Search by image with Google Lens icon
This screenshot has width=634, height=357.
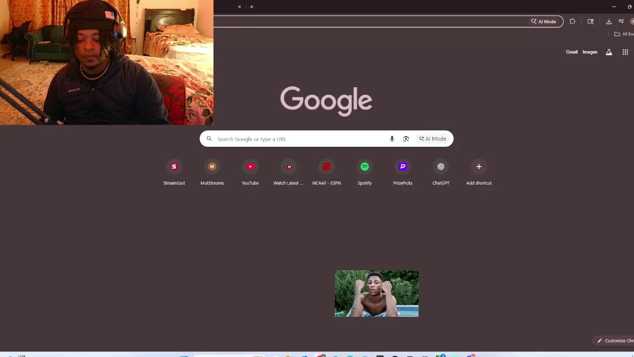(x=406, y=139)
